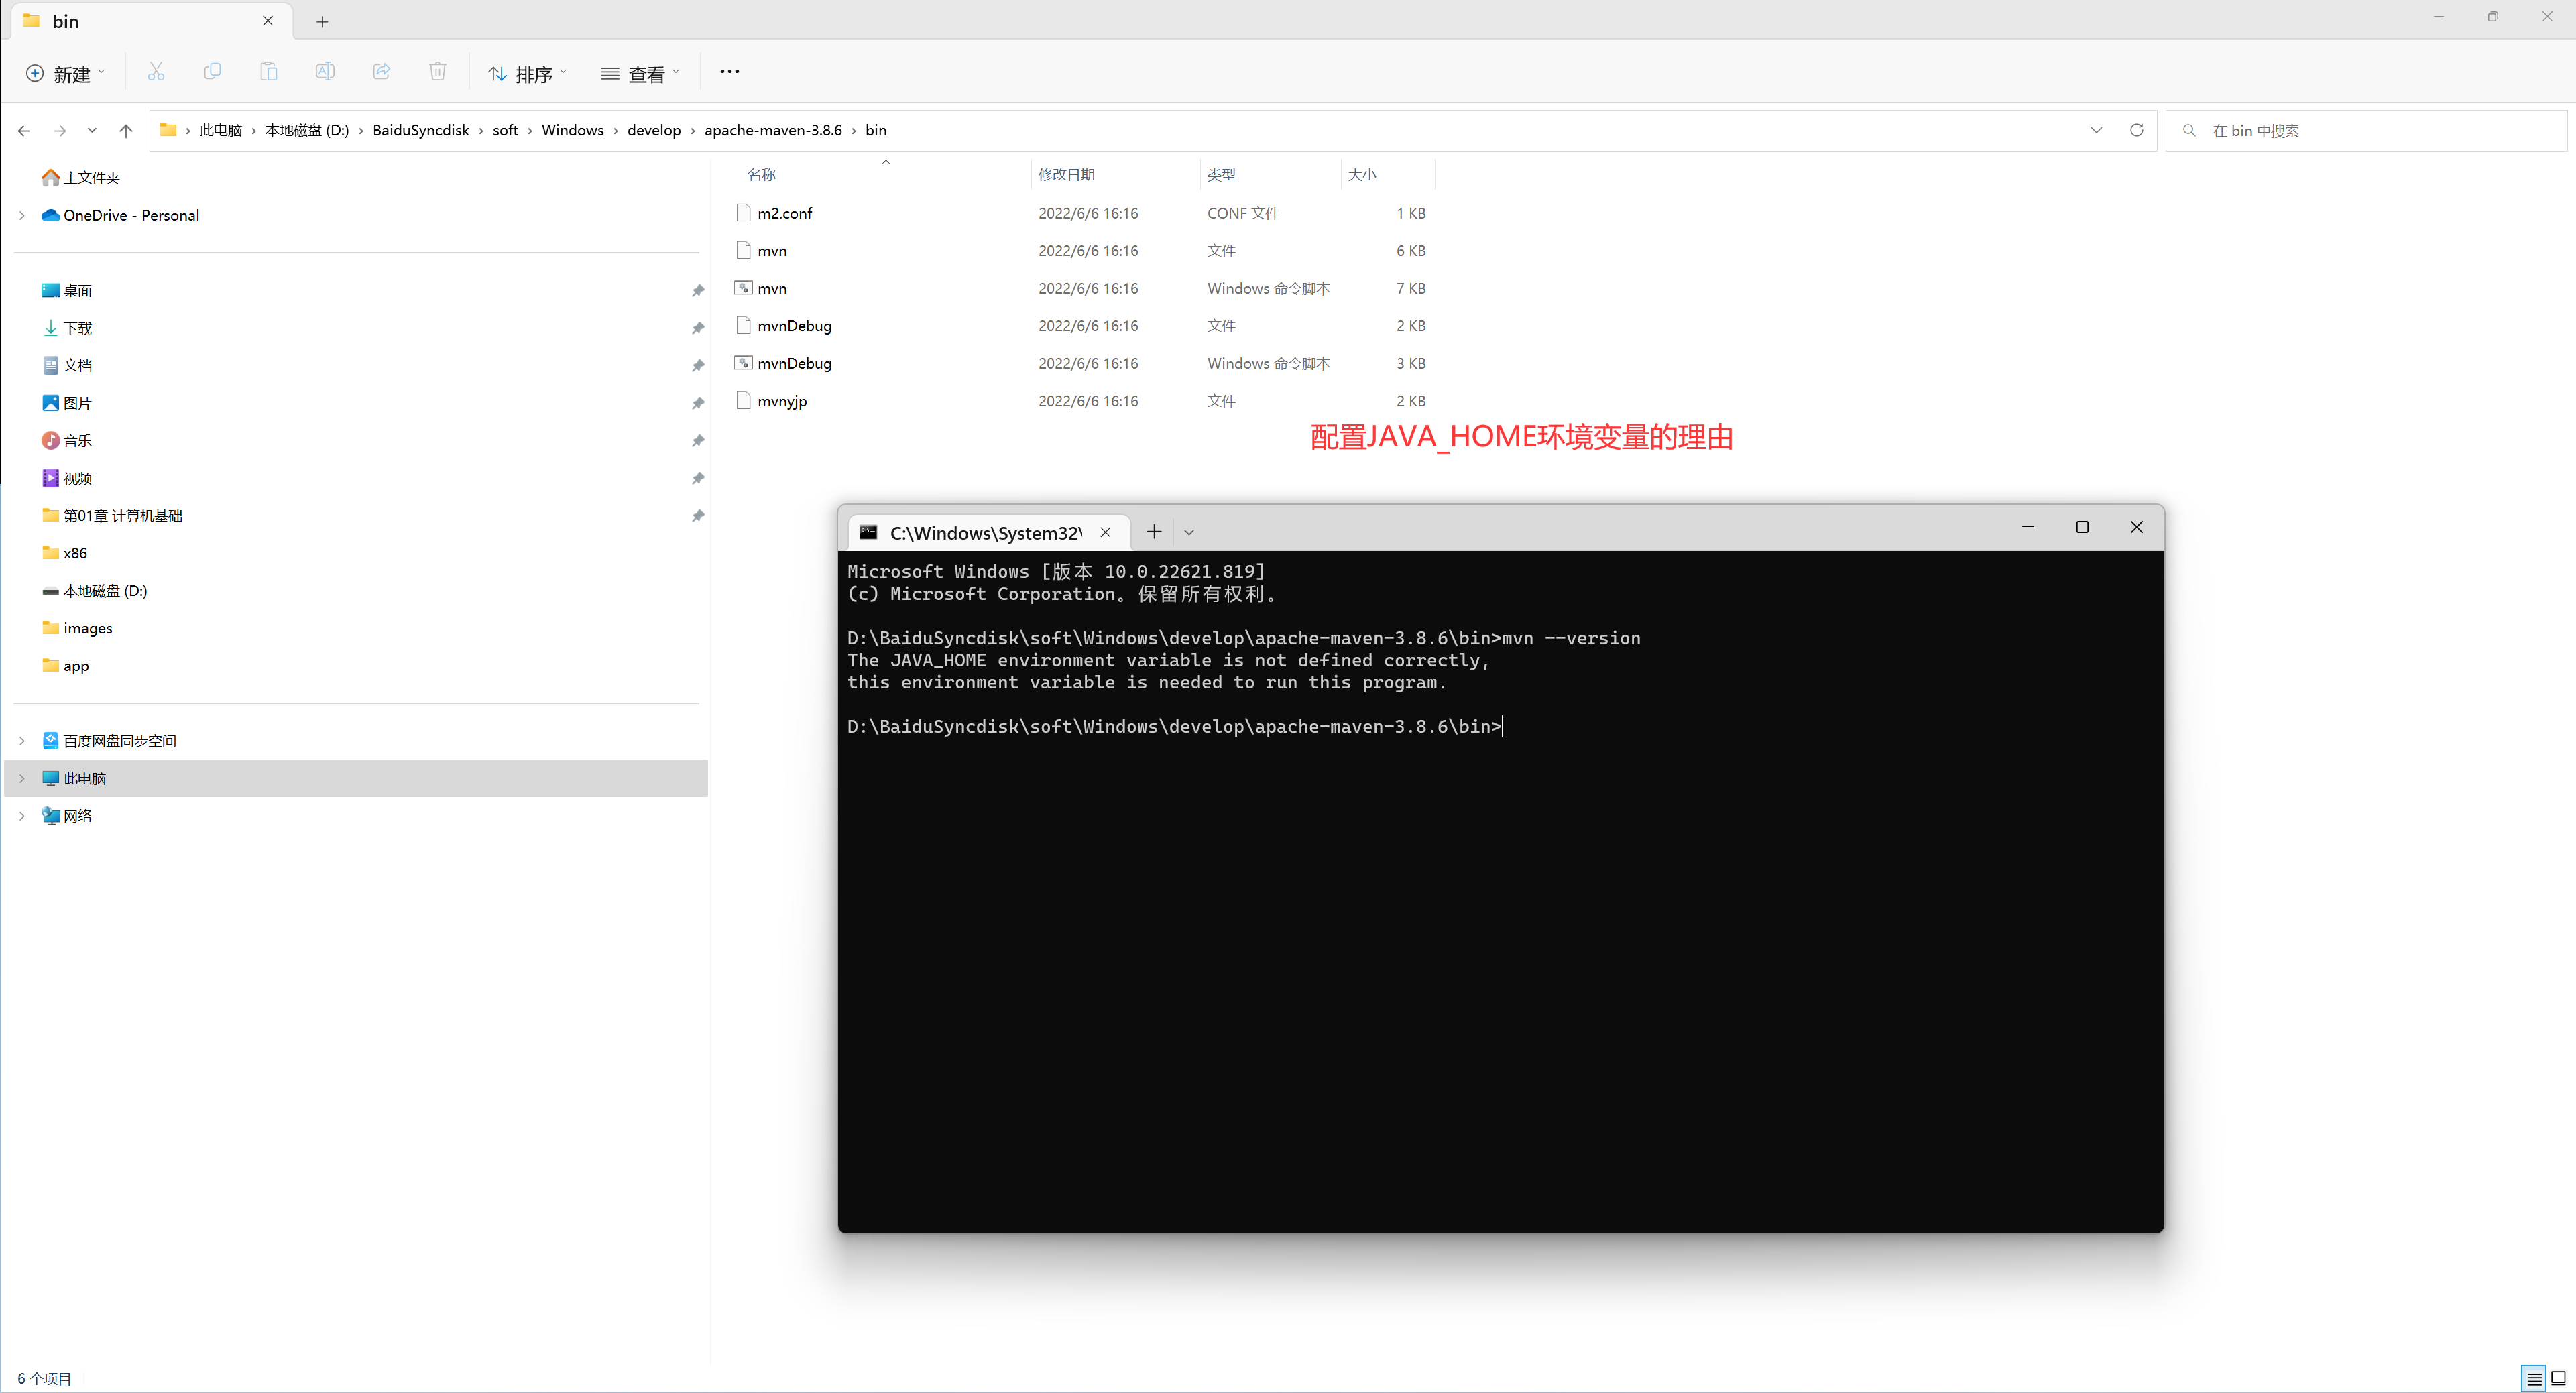Click BaiduSyncdisk in the breadcrumb path

[x=421, y=130]
